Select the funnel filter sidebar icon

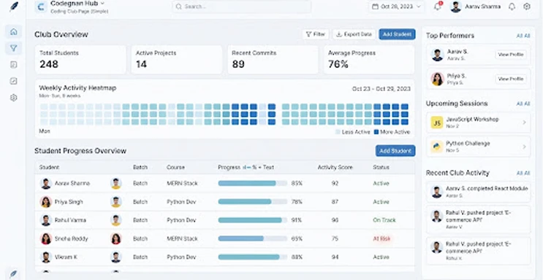(13, 48)
